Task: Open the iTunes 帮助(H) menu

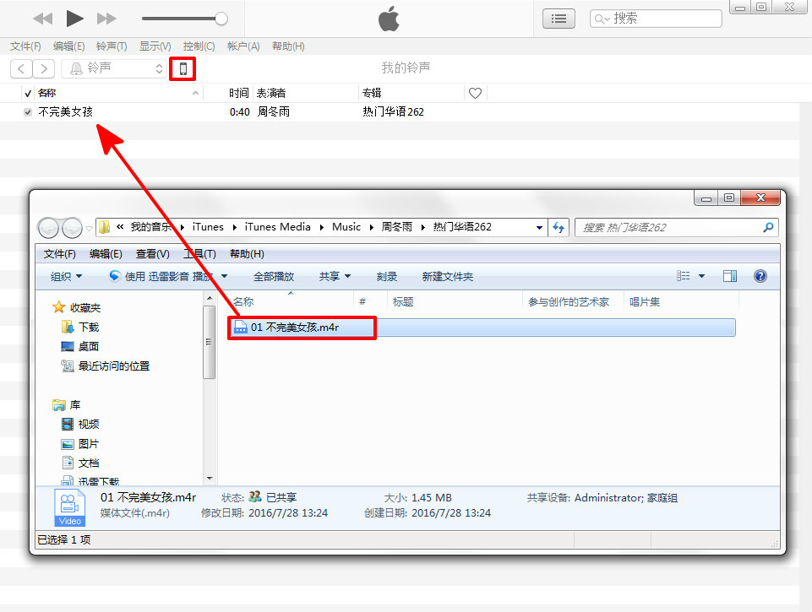Action: (288, 46)
